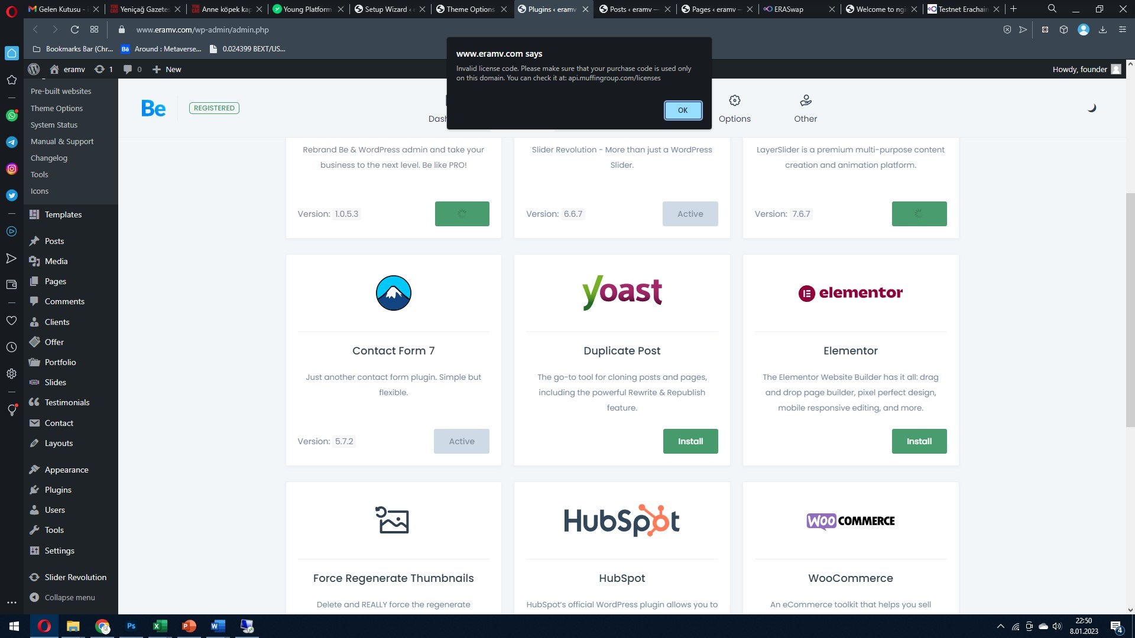Open Contact in admin menu
The image size is (1135, 638).
pyautogui.click(x=59, y=423)
